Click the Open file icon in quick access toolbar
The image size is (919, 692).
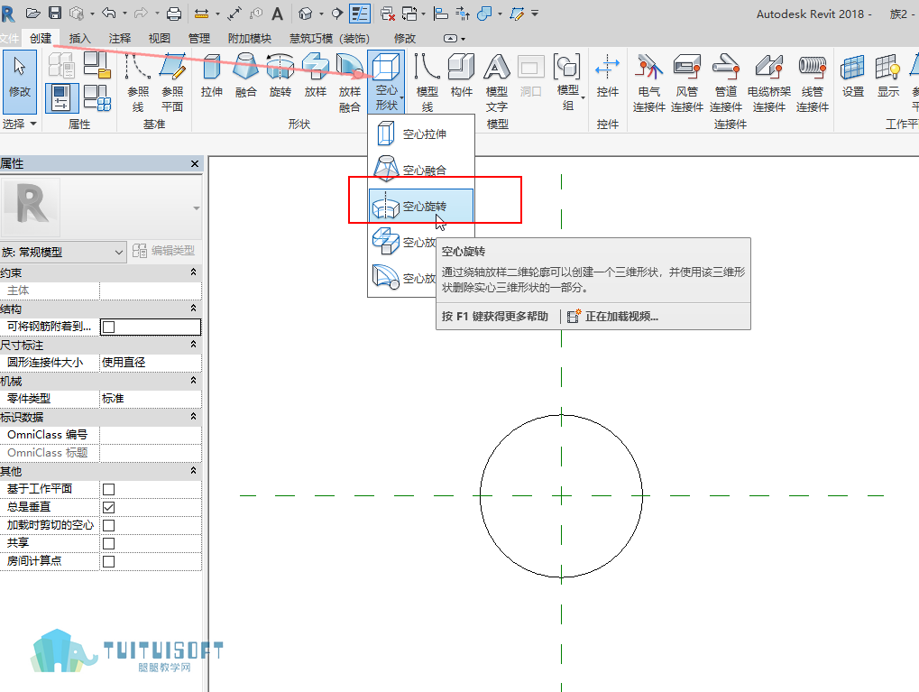point(33,13)
